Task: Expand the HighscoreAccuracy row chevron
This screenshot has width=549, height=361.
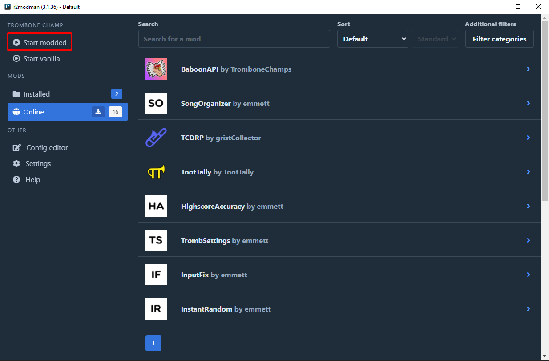Action: pos(529,206)
